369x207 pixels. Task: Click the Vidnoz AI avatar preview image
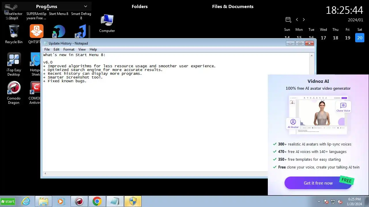click(x=318, y=115)
